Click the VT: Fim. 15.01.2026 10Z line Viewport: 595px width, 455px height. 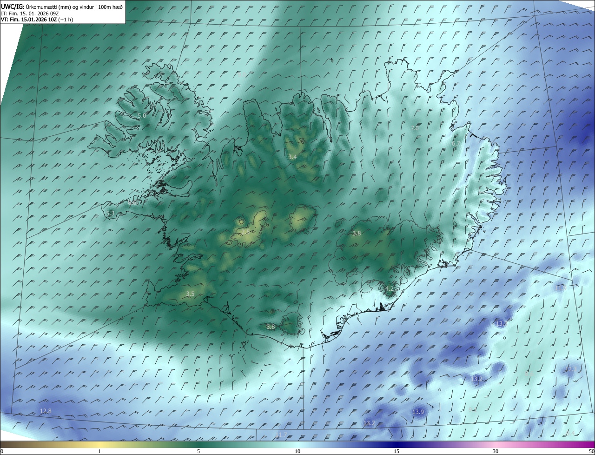click(37, 20)
